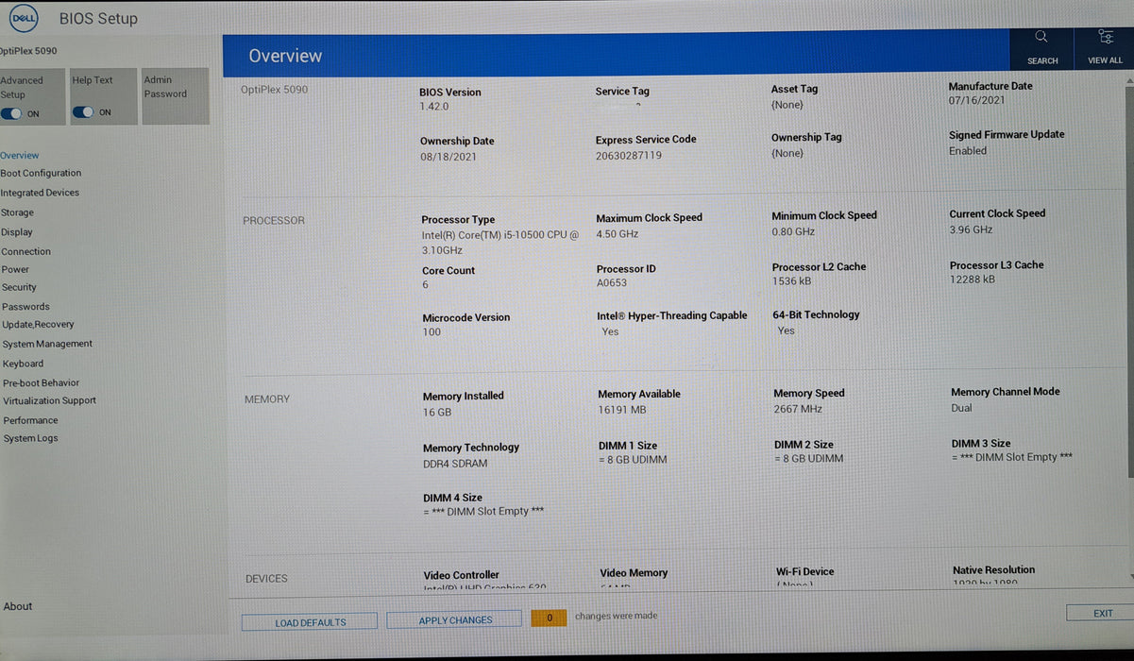
Task: Click Memory Available 16191 MB
Action: [x=622, y=410]
